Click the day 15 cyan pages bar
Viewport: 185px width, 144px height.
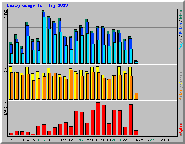point(88,49)
